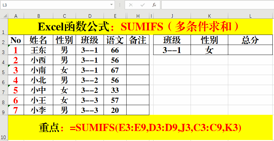Click the name cell '小南'
This screenshot has width=274, height=141.
[38, 70]
